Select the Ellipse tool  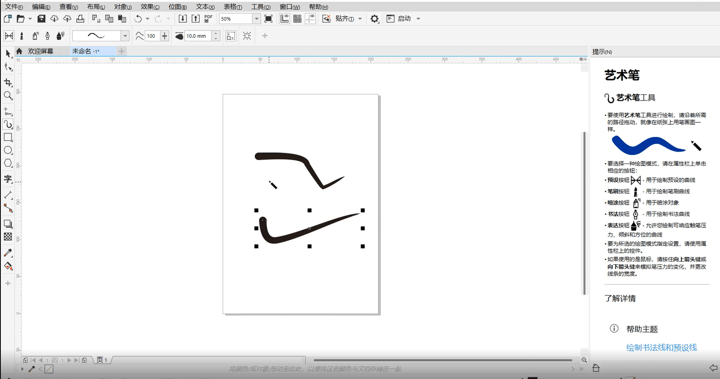click(8, 150)
